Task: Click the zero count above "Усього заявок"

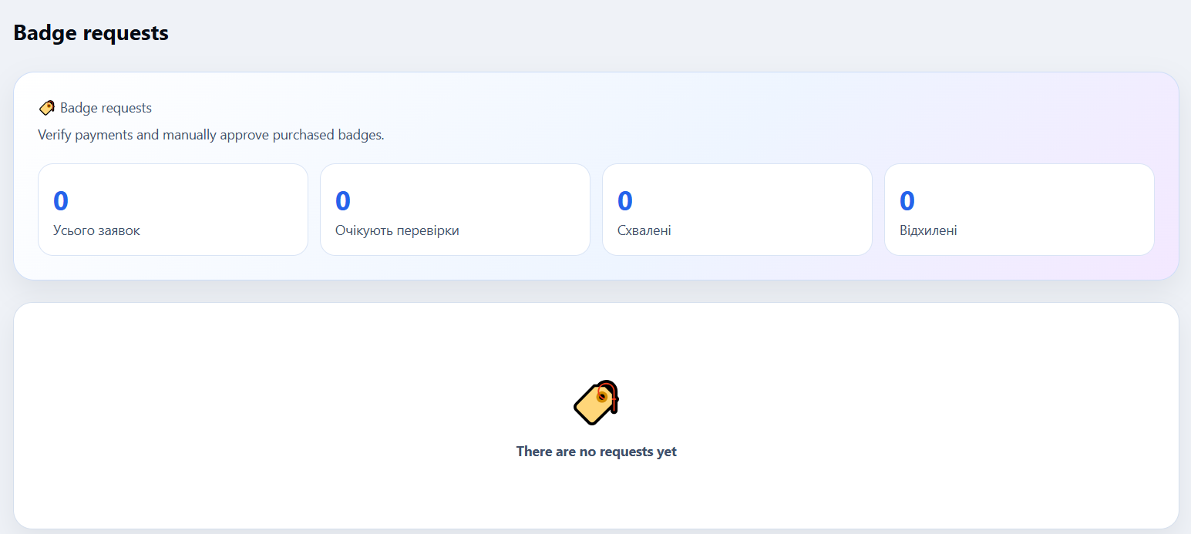Action: (61, 201)
